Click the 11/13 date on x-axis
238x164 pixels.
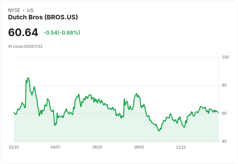pyautogui.click(x=181, y=147)
